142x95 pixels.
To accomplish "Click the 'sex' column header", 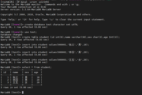I will click(x=27, y=72).
